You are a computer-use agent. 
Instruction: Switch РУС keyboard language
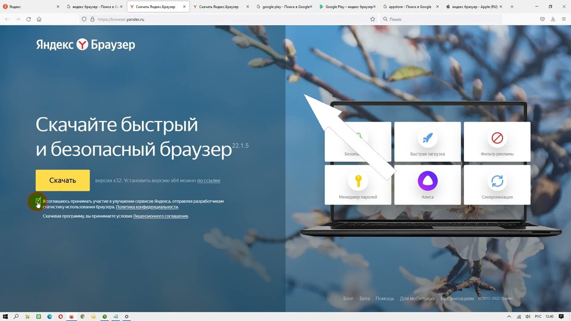tap(538, 316)
